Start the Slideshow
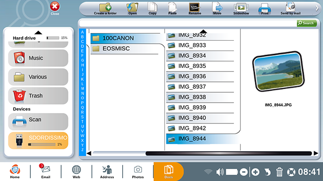The height and width of the screenshot is (181, 323). [241, 9]
